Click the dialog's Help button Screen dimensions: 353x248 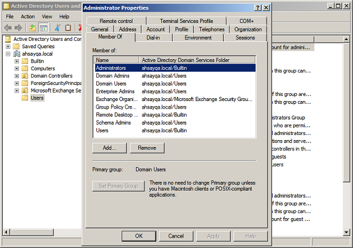click(x=250, y=236)
